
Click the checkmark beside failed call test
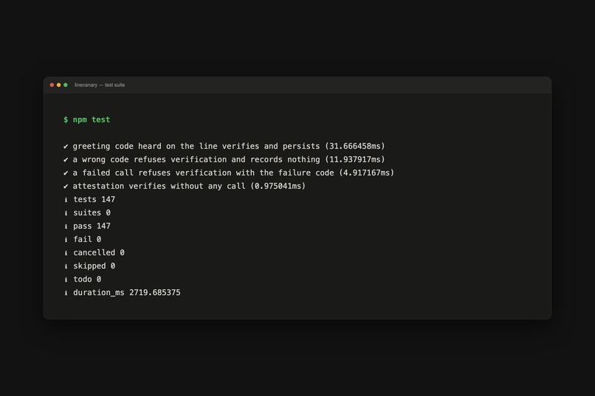tap(66, 173)
